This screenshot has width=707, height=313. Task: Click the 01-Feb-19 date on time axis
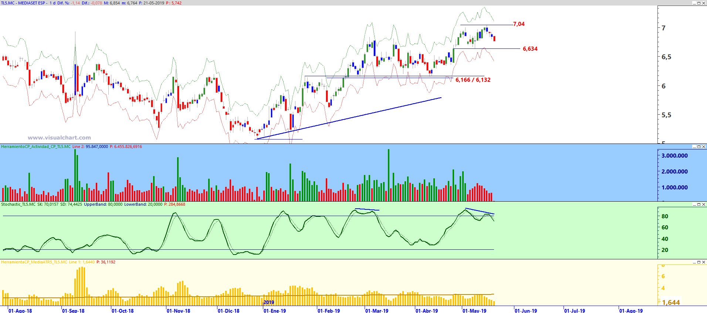click(329, 311)
